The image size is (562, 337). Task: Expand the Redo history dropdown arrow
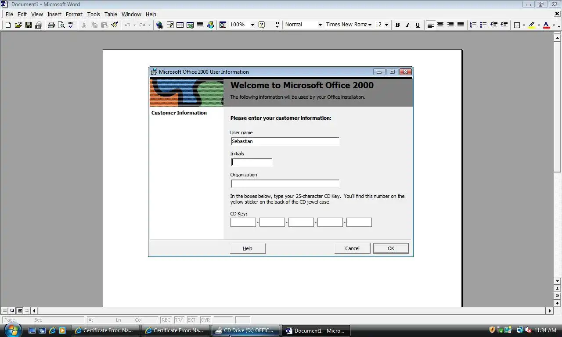coord(149,25)
